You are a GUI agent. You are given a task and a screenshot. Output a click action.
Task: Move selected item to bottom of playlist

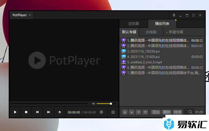[x=145, y=112]
